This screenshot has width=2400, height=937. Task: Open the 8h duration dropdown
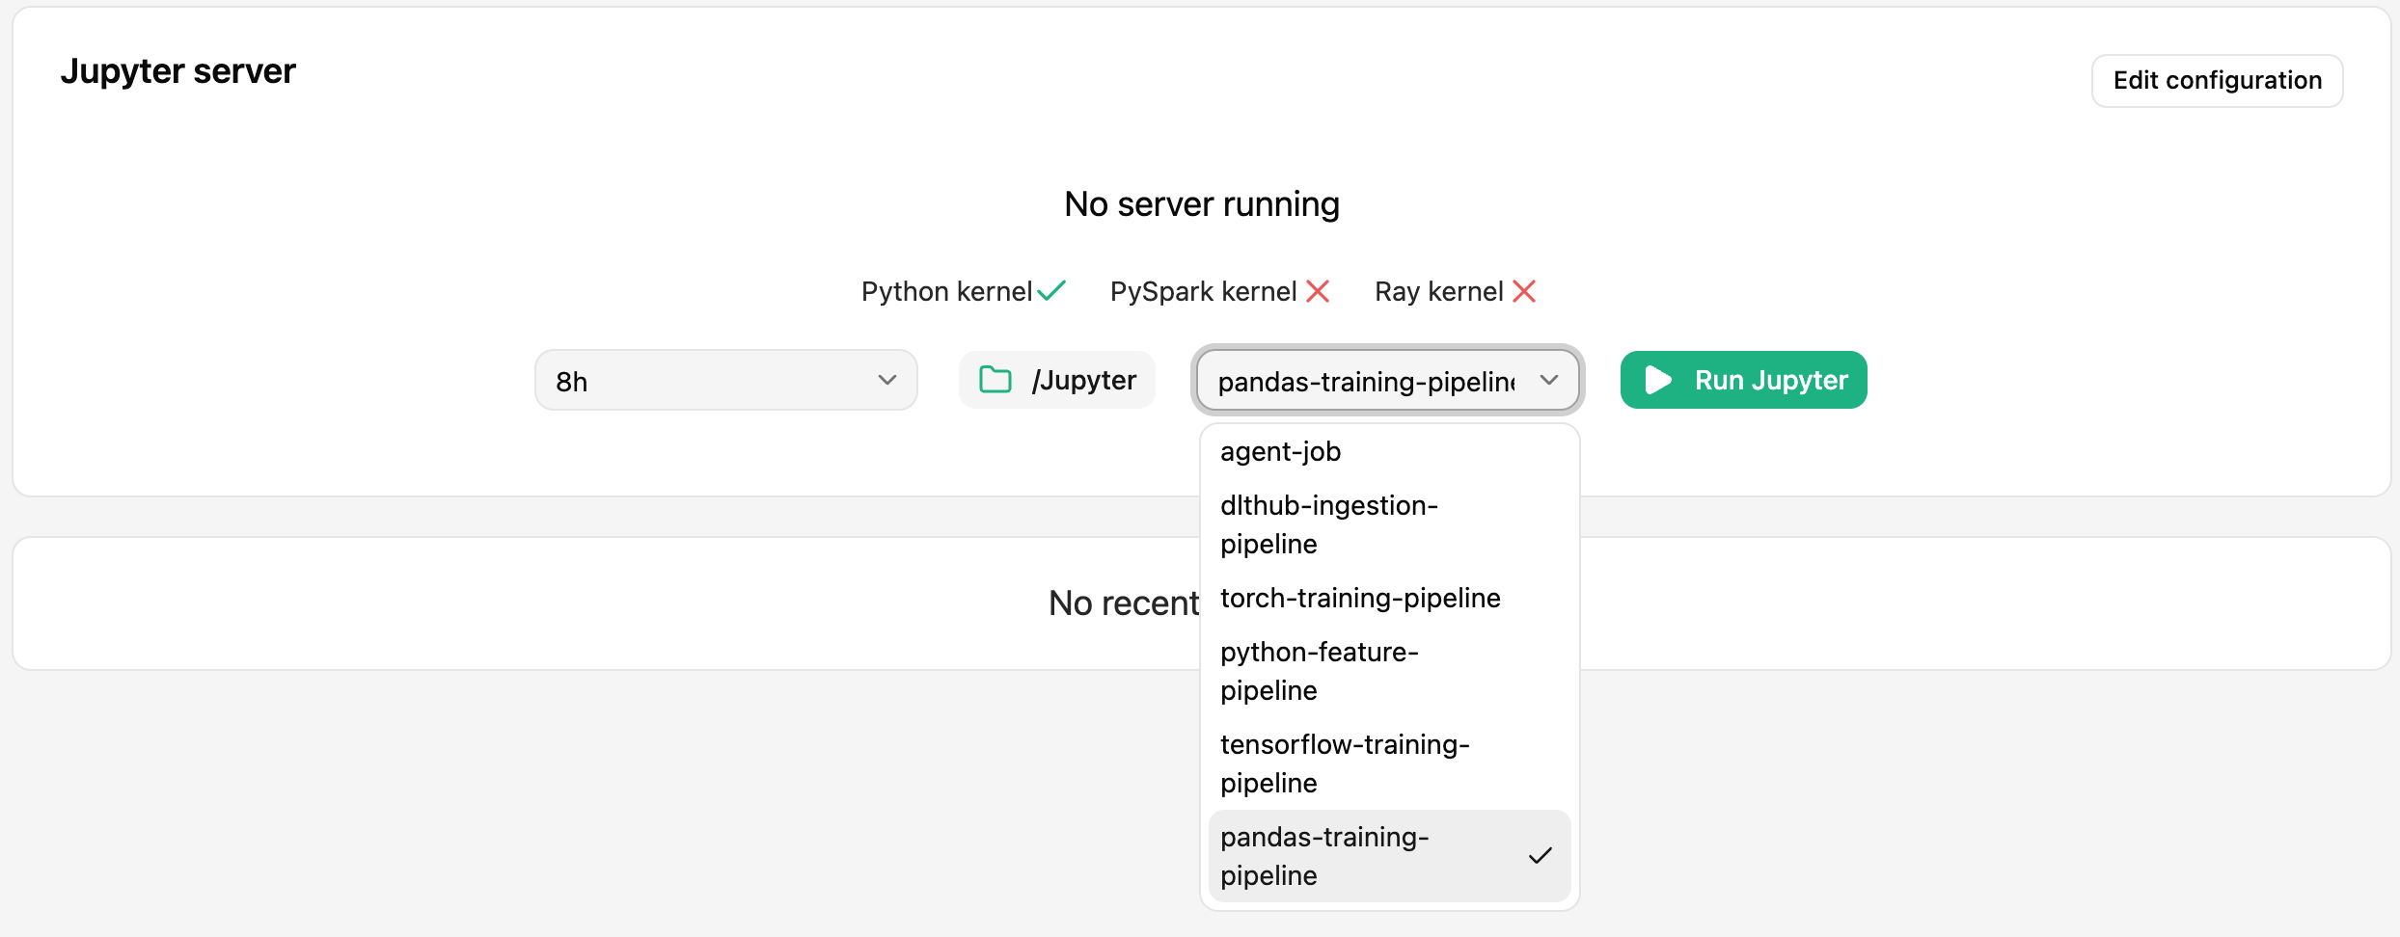tap(725, 380)
